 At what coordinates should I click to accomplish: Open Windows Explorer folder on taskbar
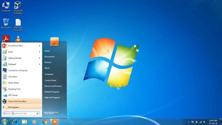tap(25, 122)
